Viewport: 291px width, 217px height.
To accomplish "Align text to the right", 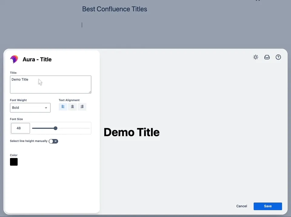I will [82, 107].
